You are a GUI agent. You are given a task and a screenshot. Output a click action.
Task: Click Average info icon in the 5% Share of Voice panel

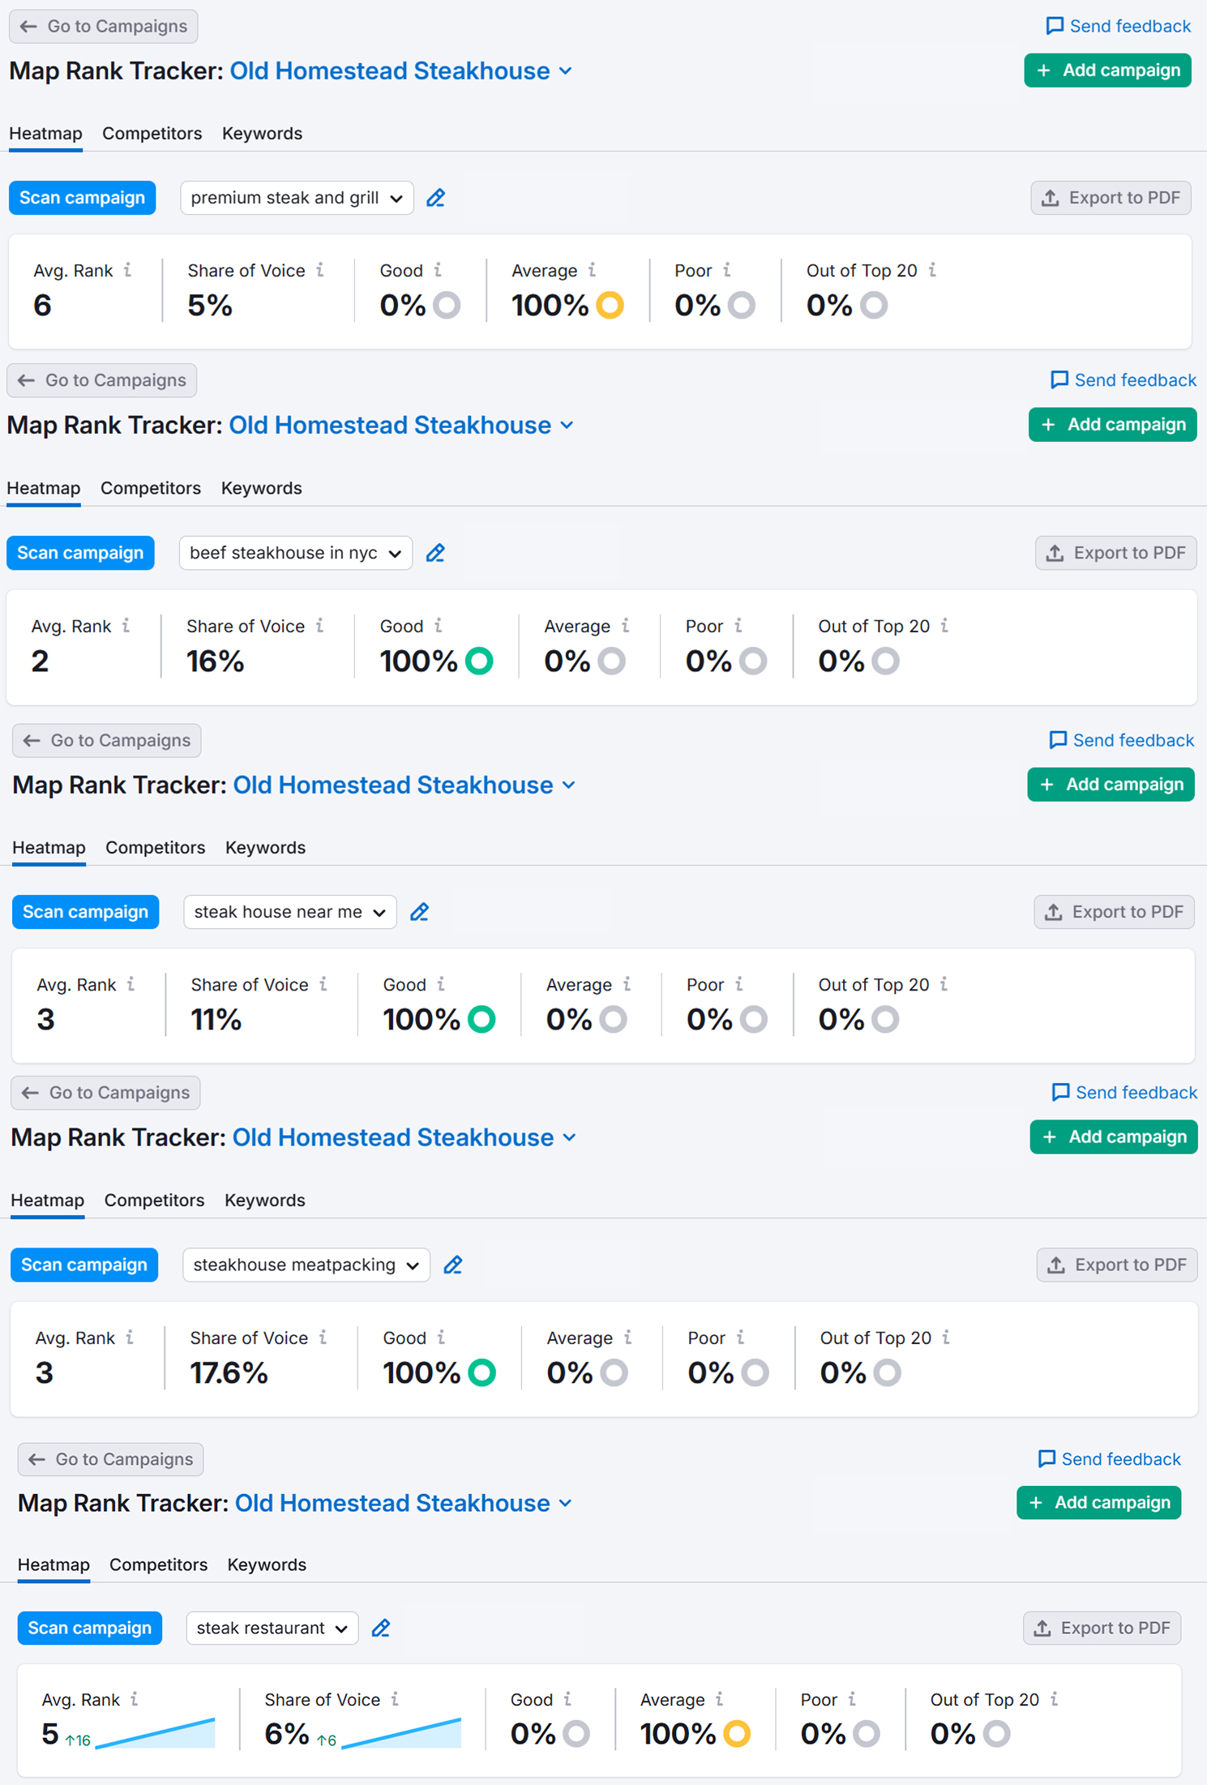tap(593, 271)
